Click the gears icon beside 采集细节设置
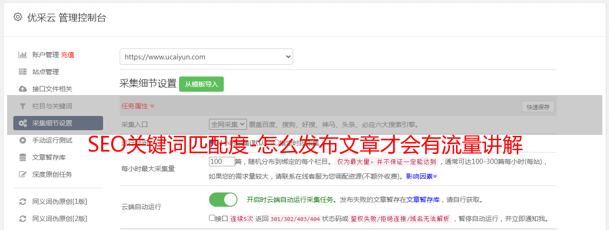 tap(23, 123)
